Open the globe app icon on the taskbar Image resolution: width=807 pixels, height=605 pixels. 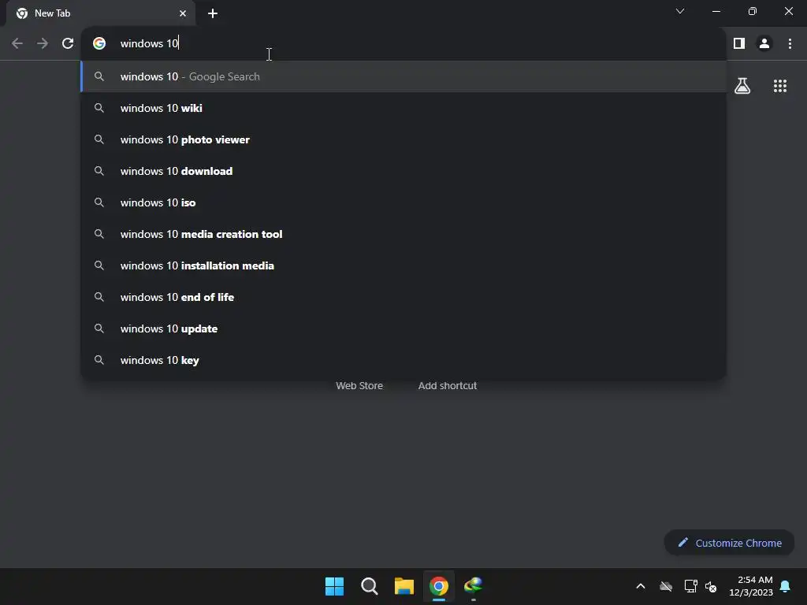(x=474, y=585)
